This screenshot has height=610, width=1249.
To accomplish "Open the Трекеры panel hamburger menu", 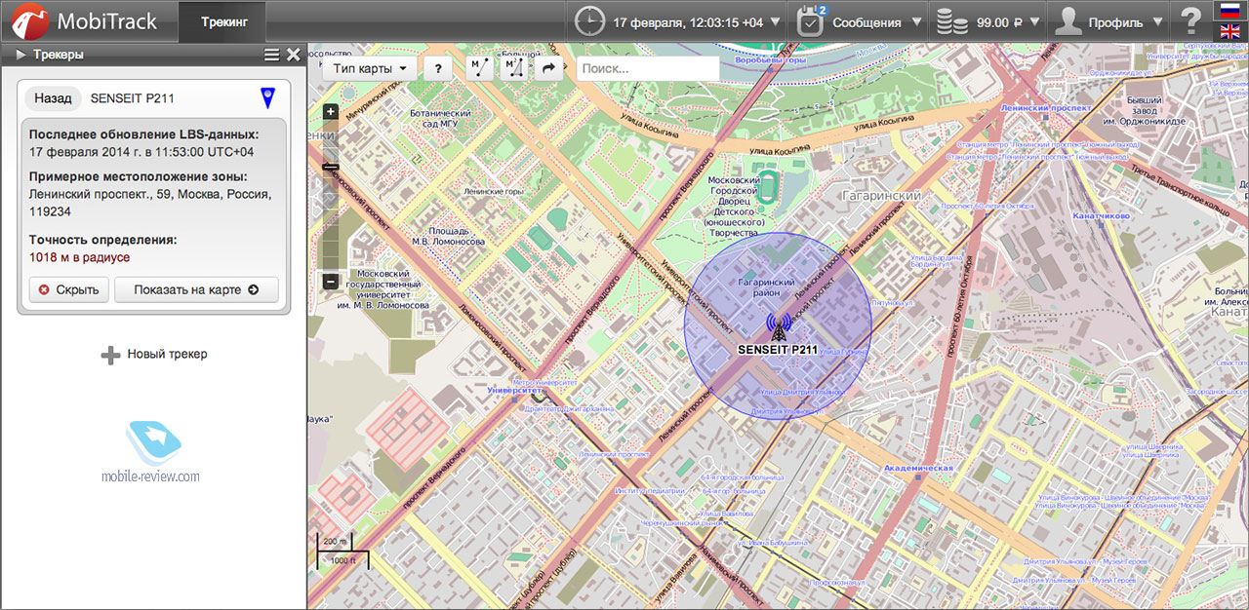I will point(272,55).
